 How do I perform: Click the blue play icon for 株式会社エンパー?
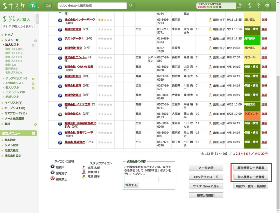[60, 58]
